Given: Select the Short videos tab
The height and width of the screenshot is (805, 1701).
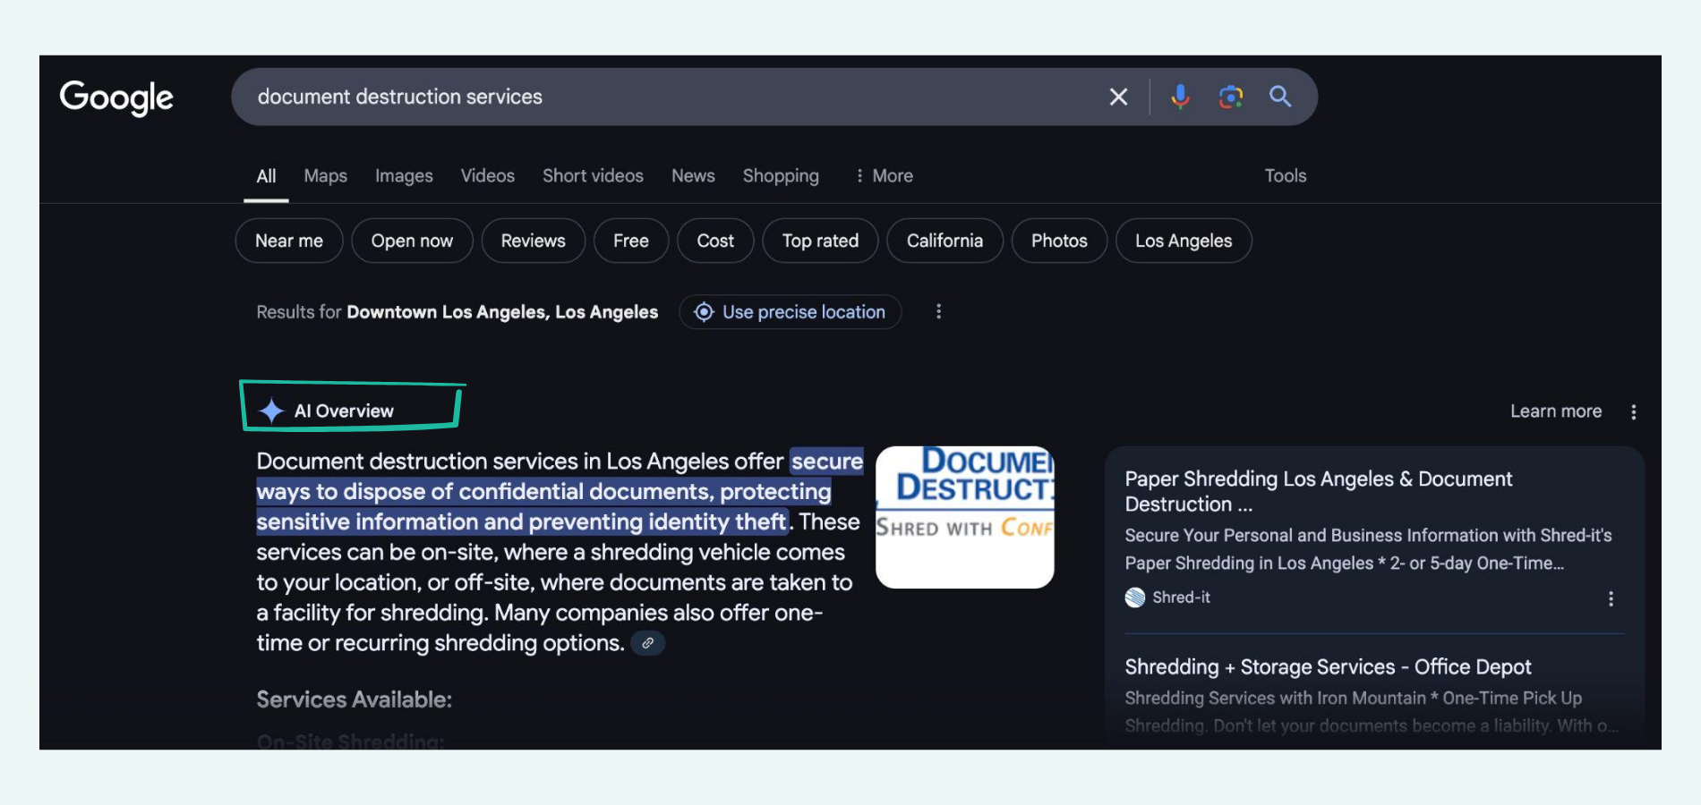Looking at the screenshot, I should pos(593,176).
